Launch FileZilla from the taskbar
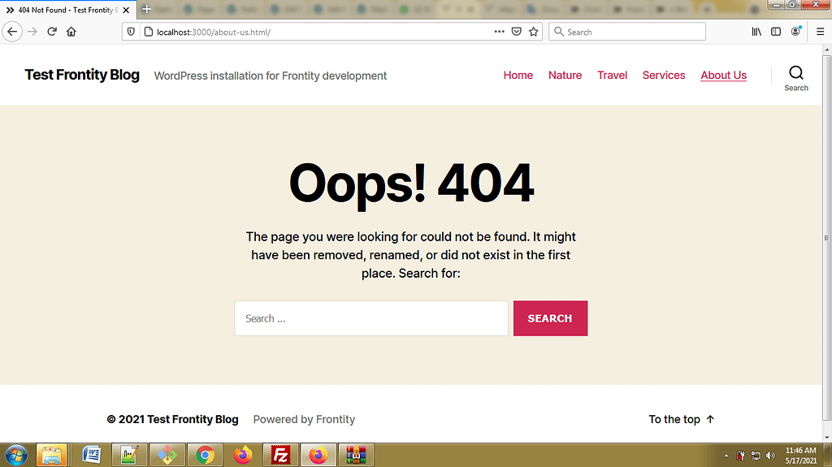The image size is (832, 467). click(280, 455)
